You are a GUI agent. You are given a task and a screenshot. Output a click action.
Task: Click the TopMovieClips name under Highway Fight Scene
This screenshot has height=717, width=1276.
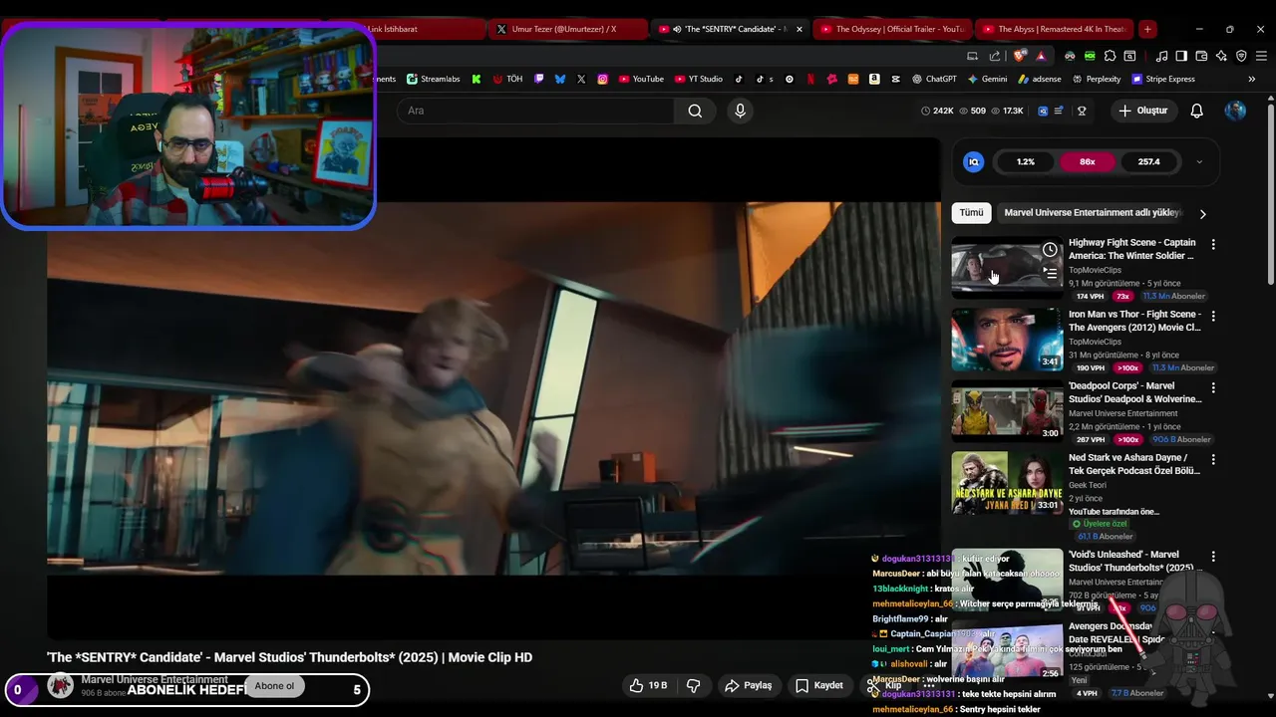pos(1095,270)
